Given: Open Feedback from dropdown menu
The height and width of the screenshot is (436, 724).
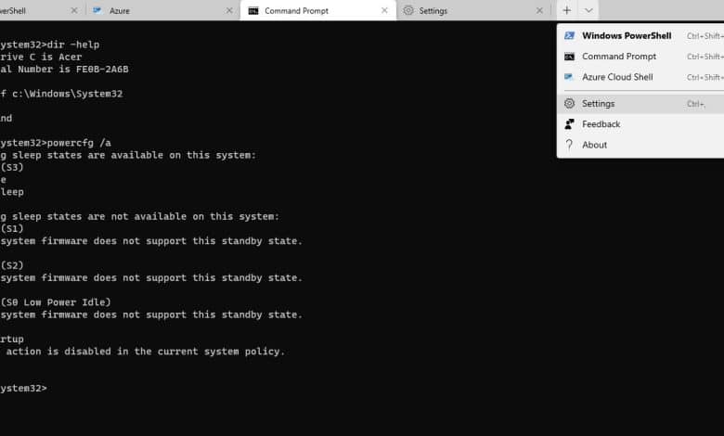Looking at the screenshot, I should pyautogui.click(x=640, y=124).
